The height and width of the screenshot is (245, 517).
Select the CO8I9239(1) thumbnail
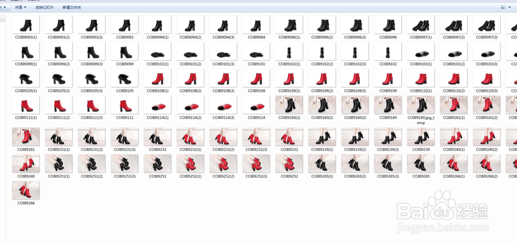pyautogui.click(x=322, y=137)
